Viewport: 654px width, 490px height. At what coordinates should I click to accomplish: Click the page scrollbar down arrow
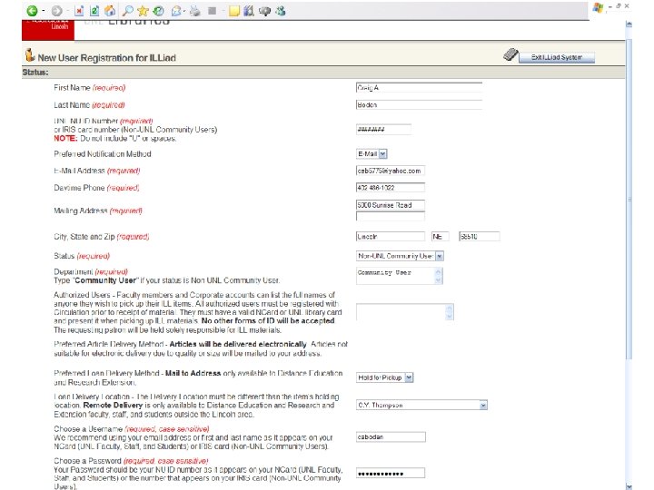629,485
